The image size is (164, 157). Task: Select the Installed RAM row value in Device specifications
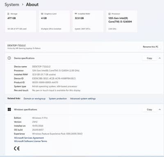(44, 74)
